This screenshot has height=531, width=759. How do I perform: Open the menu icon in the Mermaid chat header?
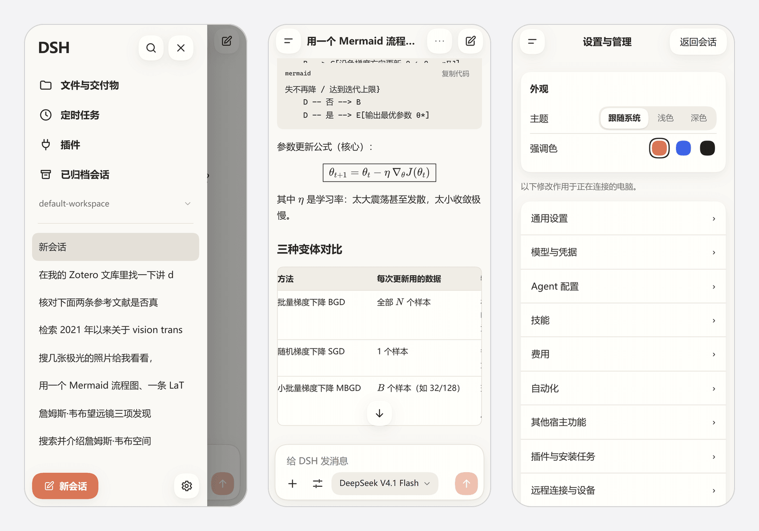288,41
